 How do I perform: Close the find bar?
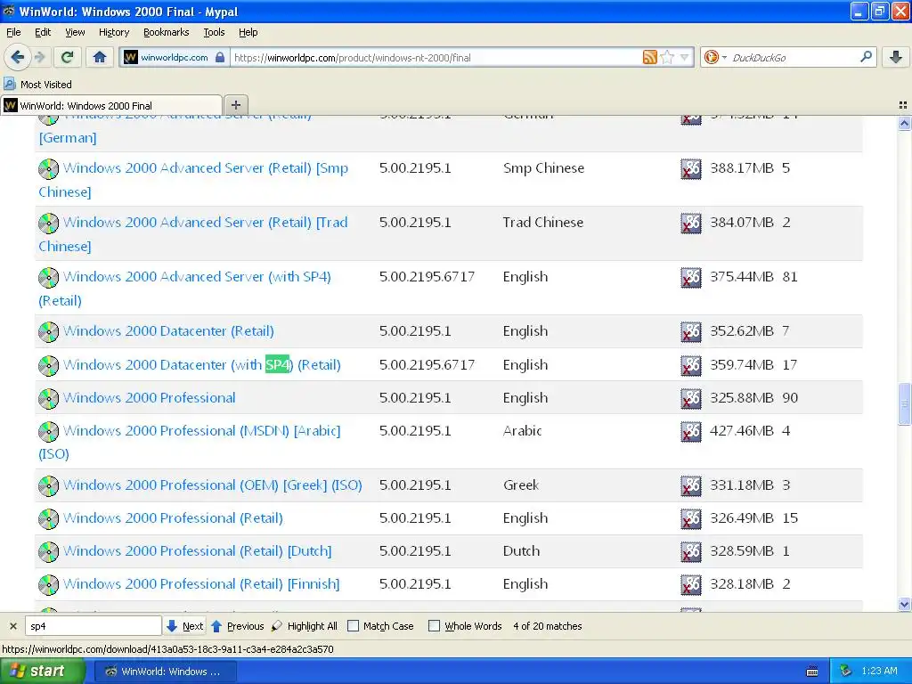click(12, 626)
